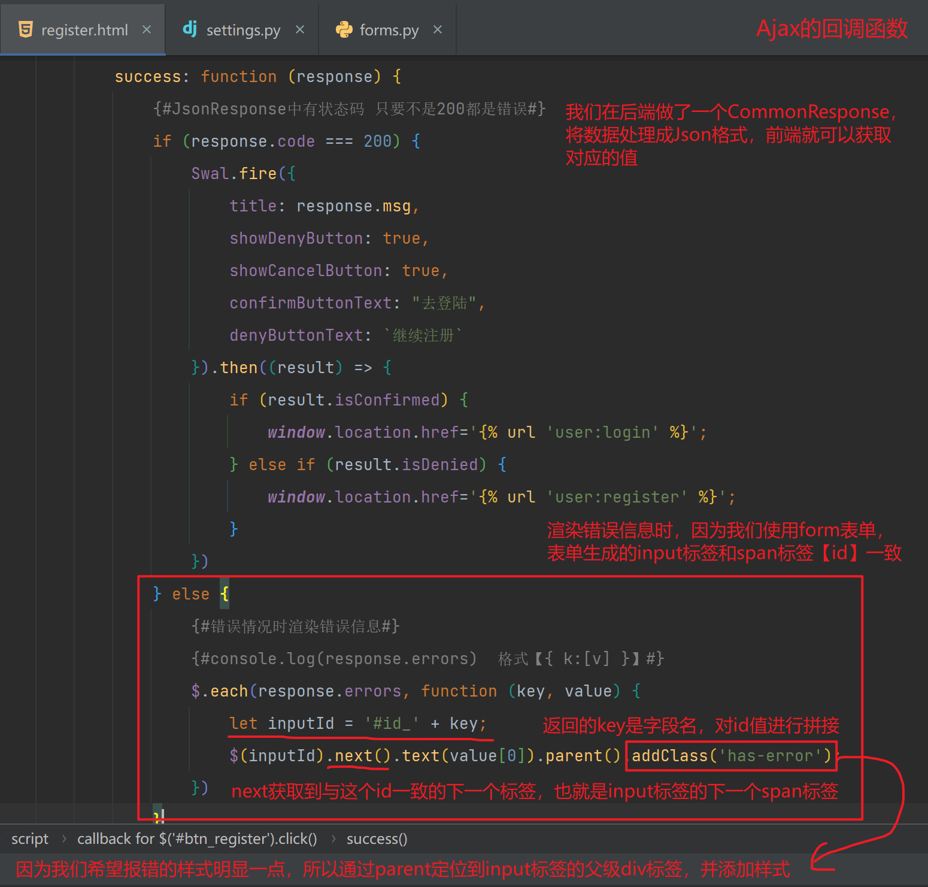Click the 'user:register' url line

point(502,497)
